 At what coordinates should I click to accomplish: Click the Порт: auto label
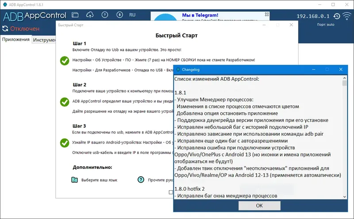coord(326,24)
